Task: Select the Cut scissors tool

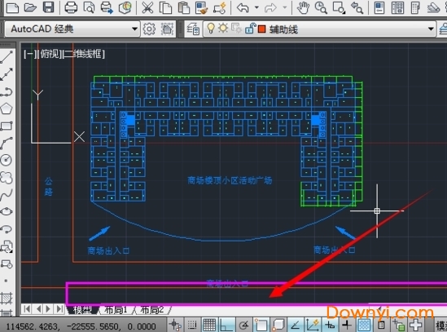Action: point(147,7)
